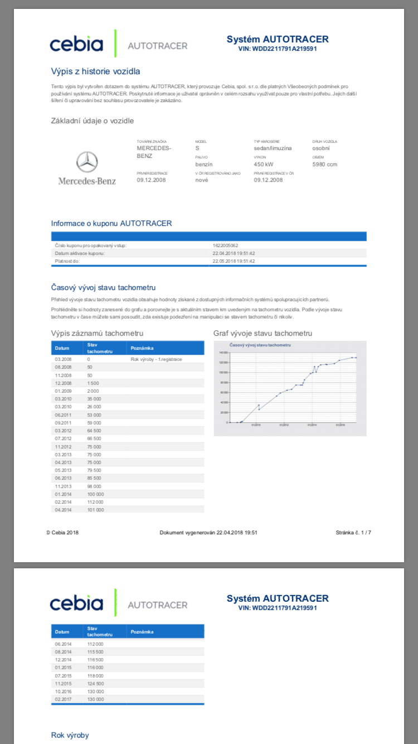418x744 pixels.
Task: Select heading 'Časový vývoj stavu tachometru'
Action: (103, 287)
